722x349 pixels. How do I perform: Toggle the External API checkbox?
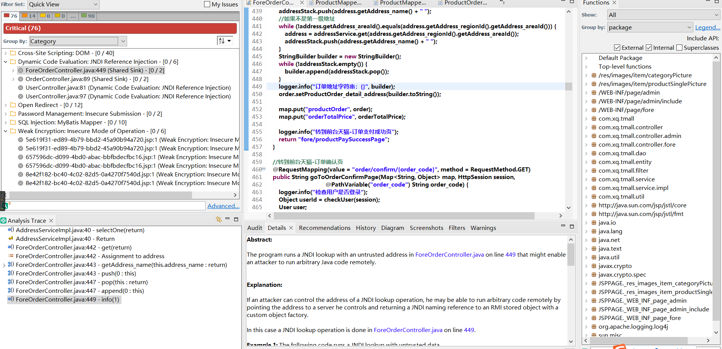click(617, 47)
